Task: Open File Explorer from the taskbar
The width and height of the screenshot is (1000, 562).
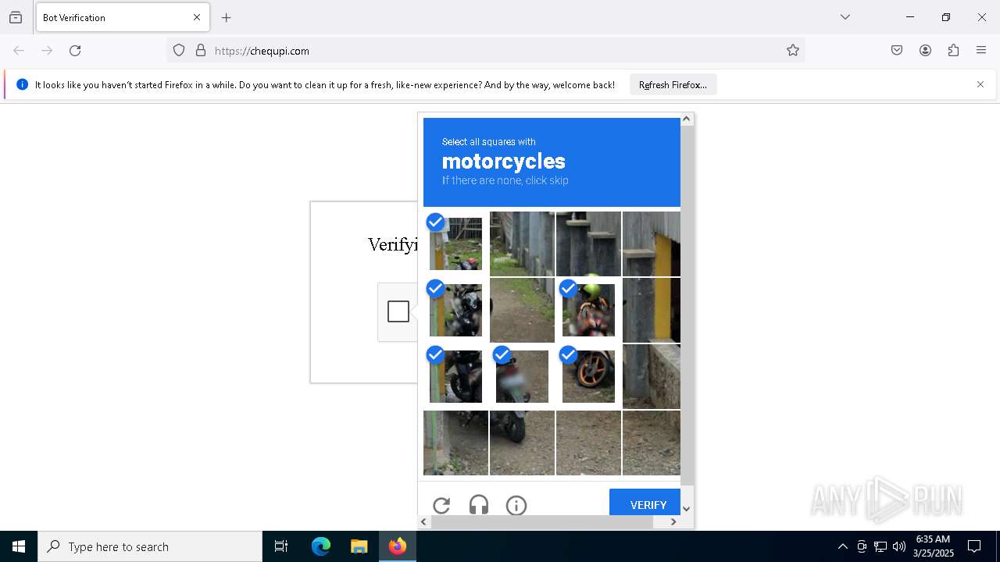Action: (359, 546)
